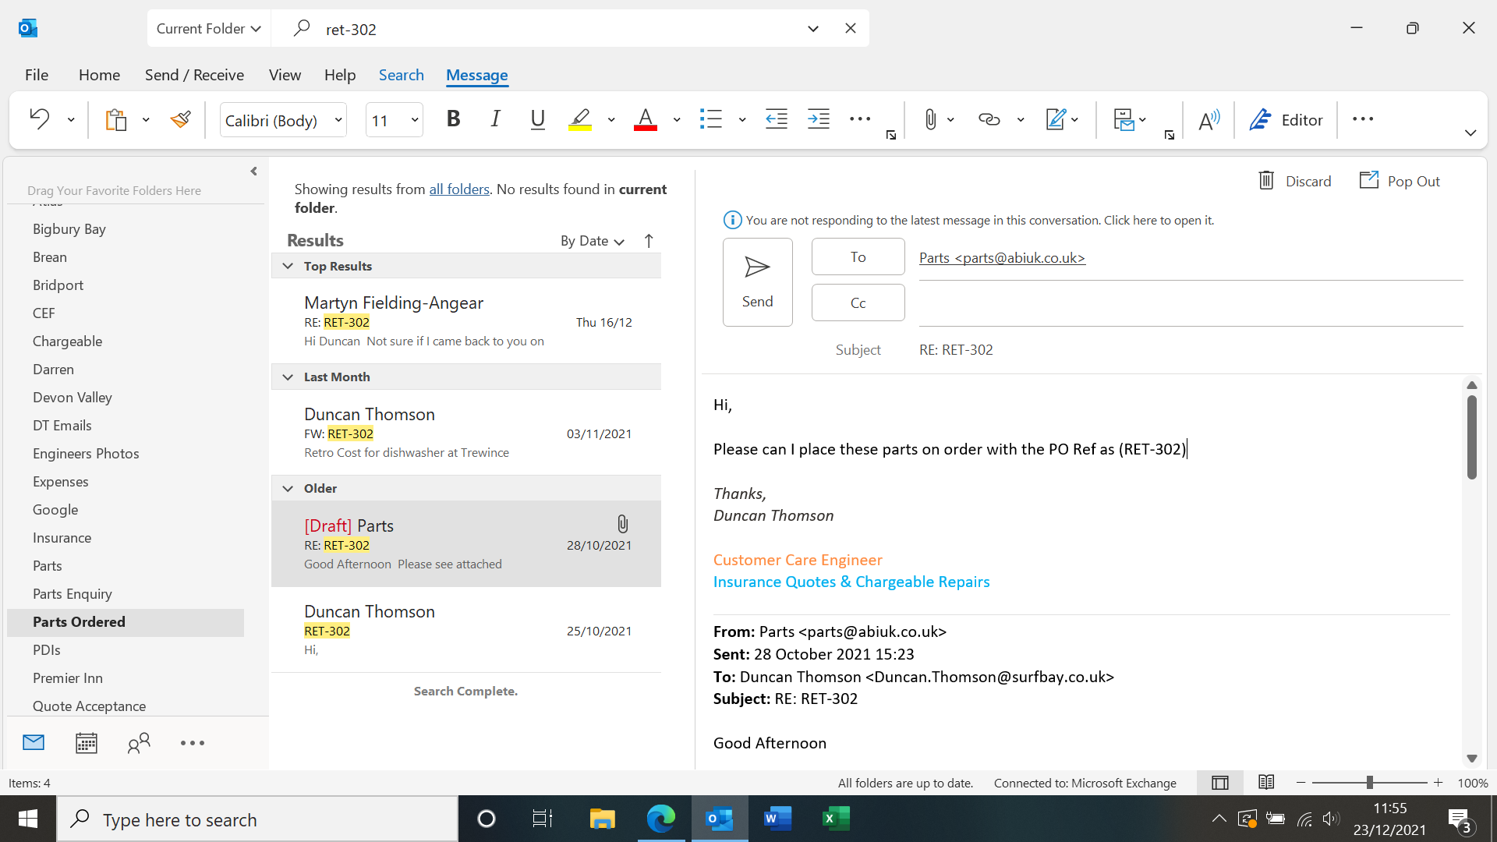1497x842 pixels.
Task: Click the Discard draft trash icon
Action: tap(1266, 181)
